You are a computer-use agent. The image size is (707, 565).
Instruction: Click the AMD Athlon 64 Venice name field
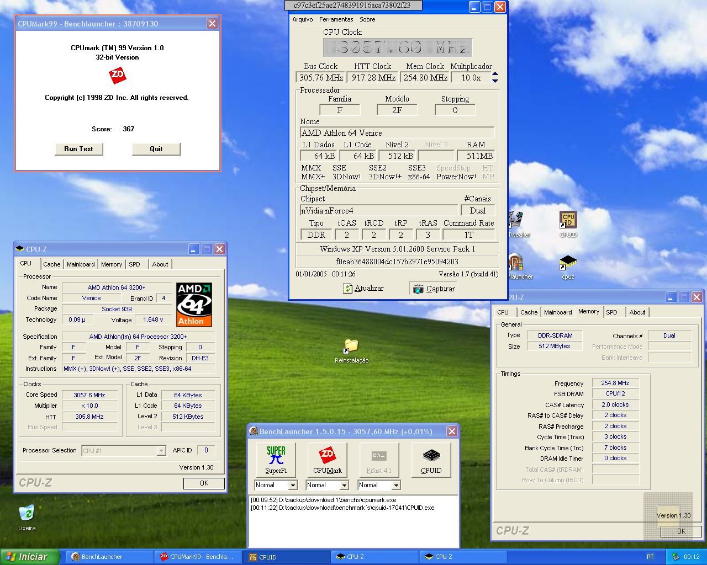pos(397,133)
